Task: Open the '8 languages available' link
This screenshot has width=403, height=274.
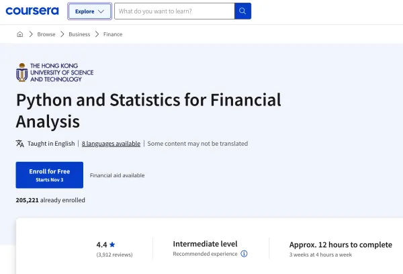Action: (x=111, y=144)
